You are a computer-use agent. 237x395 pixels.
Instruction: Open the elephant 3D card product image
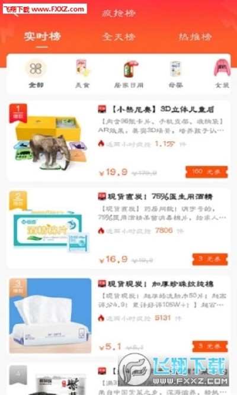coord(50,142)
